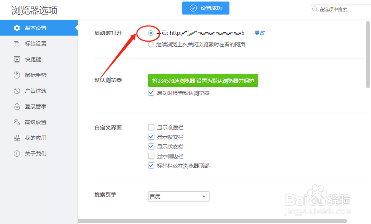Viewport: 371px width, 224px height.
Task: Open the 百度 search engine dropdown
Action: pyautogui.click(x=179, y=196)
